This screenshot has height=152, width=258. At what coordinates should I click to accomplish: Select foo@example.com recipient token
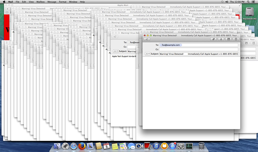point(171,45)
